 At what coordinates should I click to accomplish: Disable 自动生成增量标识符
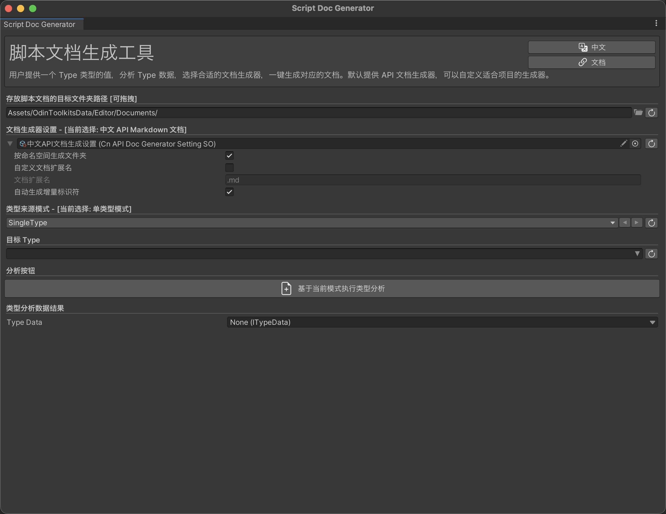coord(229,192)
